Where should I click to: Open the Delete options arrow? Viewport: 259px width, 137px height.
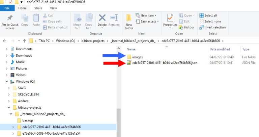[102, 28]
